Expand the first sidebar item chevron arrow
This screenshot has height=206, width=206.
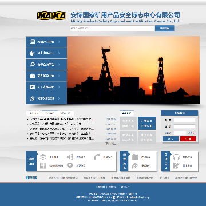coord(59,42)
